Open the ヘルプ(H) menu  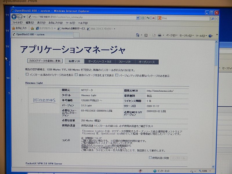point(83,23)
